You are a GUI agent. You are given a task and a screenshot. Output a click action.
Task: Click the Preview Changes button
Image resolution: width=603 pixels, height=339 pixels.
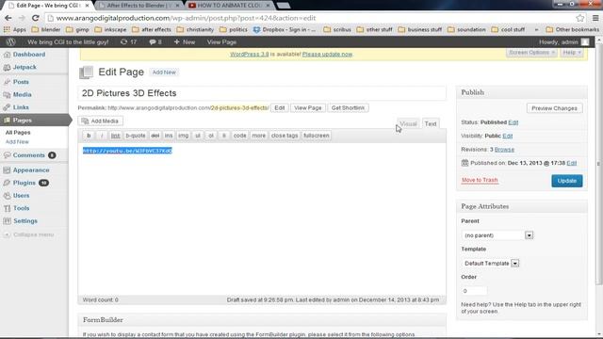click(x=554, y=108)
